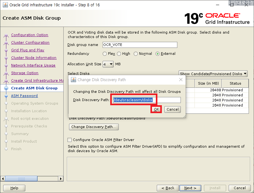The image size is (254, 193).
Task: Select Normal redundancy radio button
Action: [136, 54]
